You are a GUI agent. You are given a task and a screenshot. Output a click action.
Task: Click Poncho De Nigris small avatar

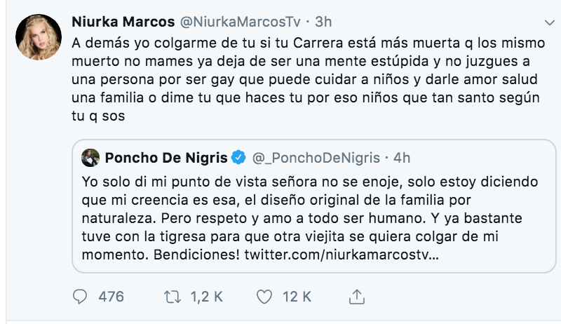pyautogui.click(x=90, y=156)
